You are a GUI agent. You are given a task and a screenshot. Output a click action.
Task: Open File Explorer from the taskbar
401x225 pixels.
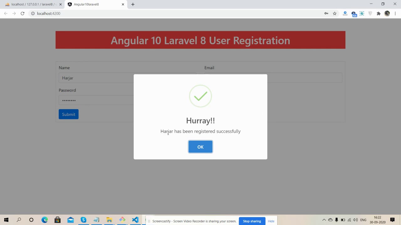pos(109,220)
